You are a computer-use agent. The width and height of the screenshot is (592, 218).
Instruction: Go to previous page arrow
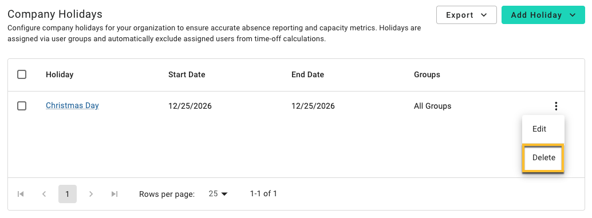[x=44, y=194]
